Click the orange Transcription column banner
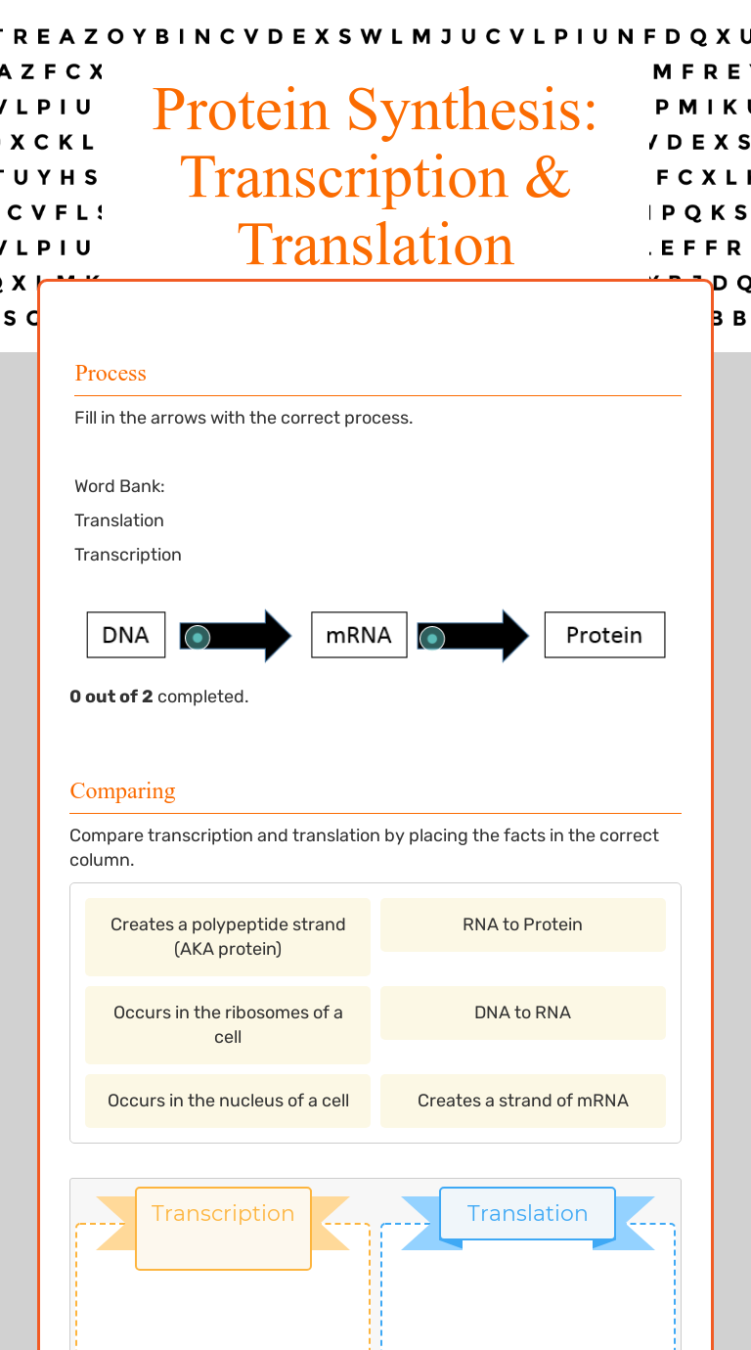 point(223,1214)
